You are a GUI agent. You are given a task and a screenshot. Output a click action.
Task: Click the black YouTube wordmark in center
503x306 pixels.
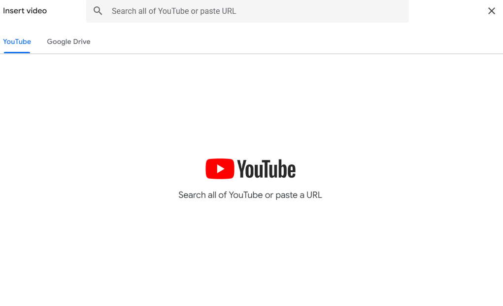pyautogui.click(x=266, y=169)
